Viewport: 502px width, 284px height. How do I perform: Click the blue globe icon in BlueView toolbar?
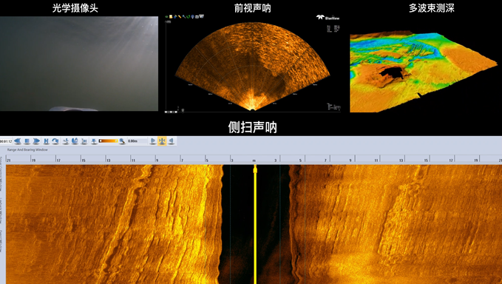click(193, 17)
